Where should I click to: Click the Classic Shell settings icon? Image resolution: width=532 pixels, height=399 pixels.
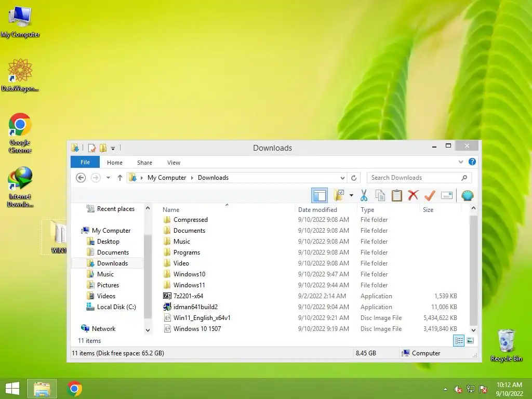(467, 195)
